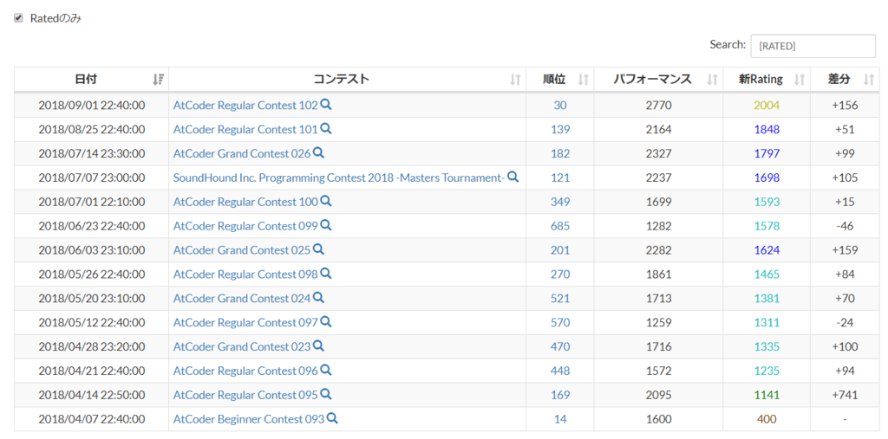Open magnifier icon for AtCoder Regular Contest 102
Viewport: 888px width, 439px height.
click(x=326, y=104)
